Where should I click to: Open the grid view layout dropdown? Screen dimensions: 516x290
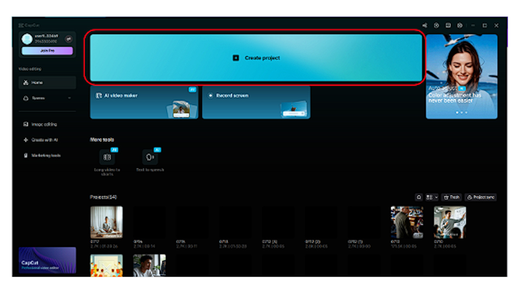(x=432, y=197)
